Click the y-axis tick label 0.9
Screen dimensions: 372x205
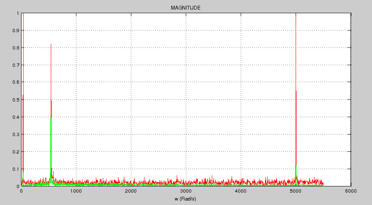click(x=16, y=31)
